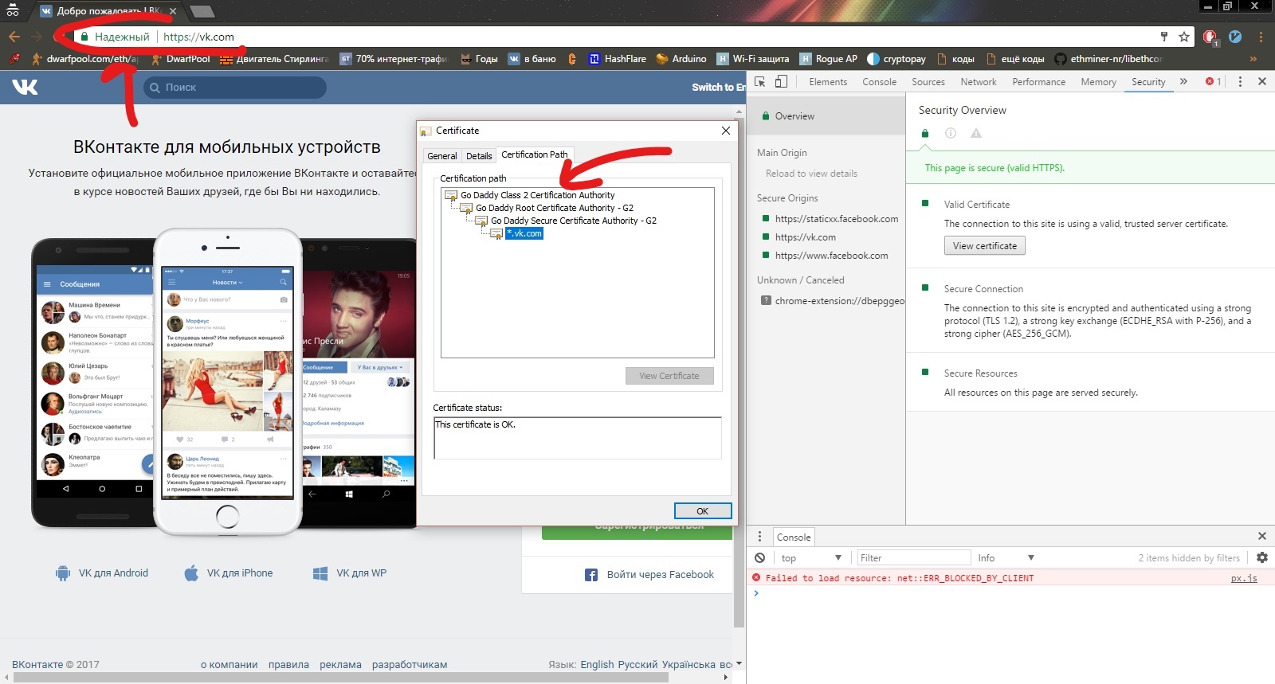
Task: Switch to the Network tab in DevTools
Action: click(x=979, y=81)
